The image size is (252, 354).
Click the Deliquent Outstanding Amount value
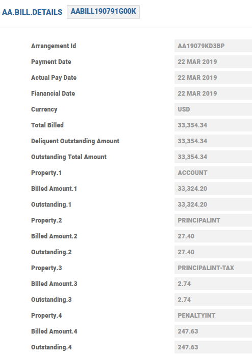(213, 141)
